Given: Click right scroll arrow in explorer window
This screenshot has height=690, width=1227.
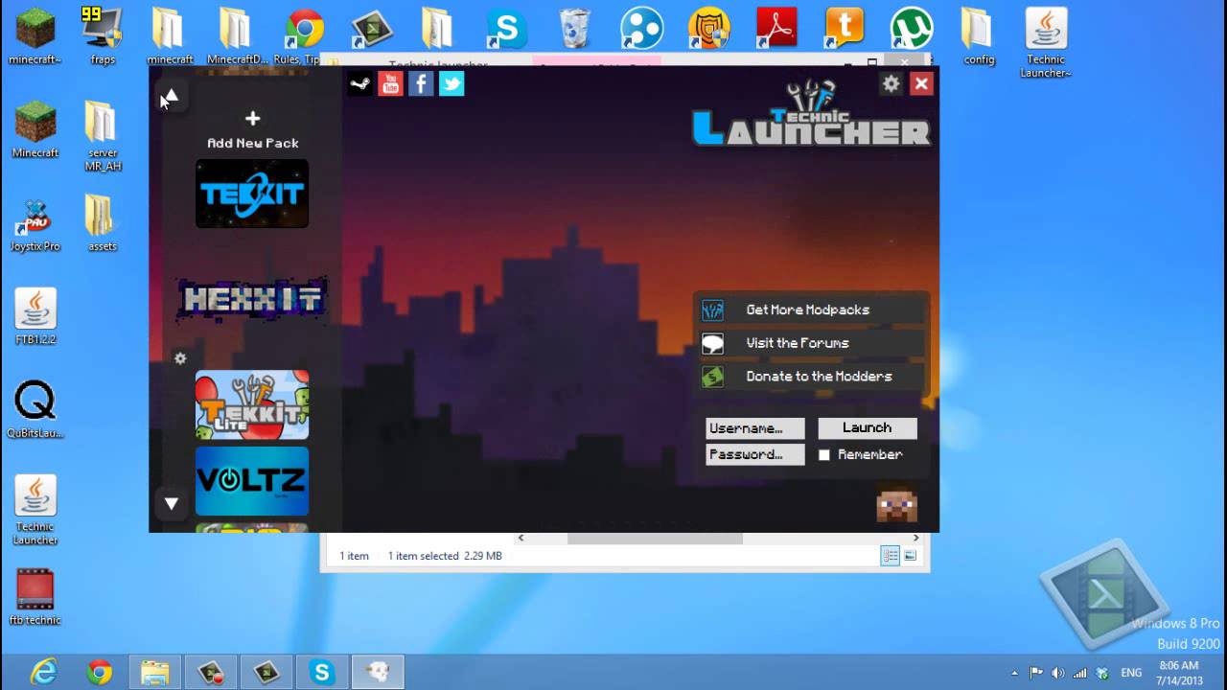Looking at the screenshot, I should click(916, 539).
